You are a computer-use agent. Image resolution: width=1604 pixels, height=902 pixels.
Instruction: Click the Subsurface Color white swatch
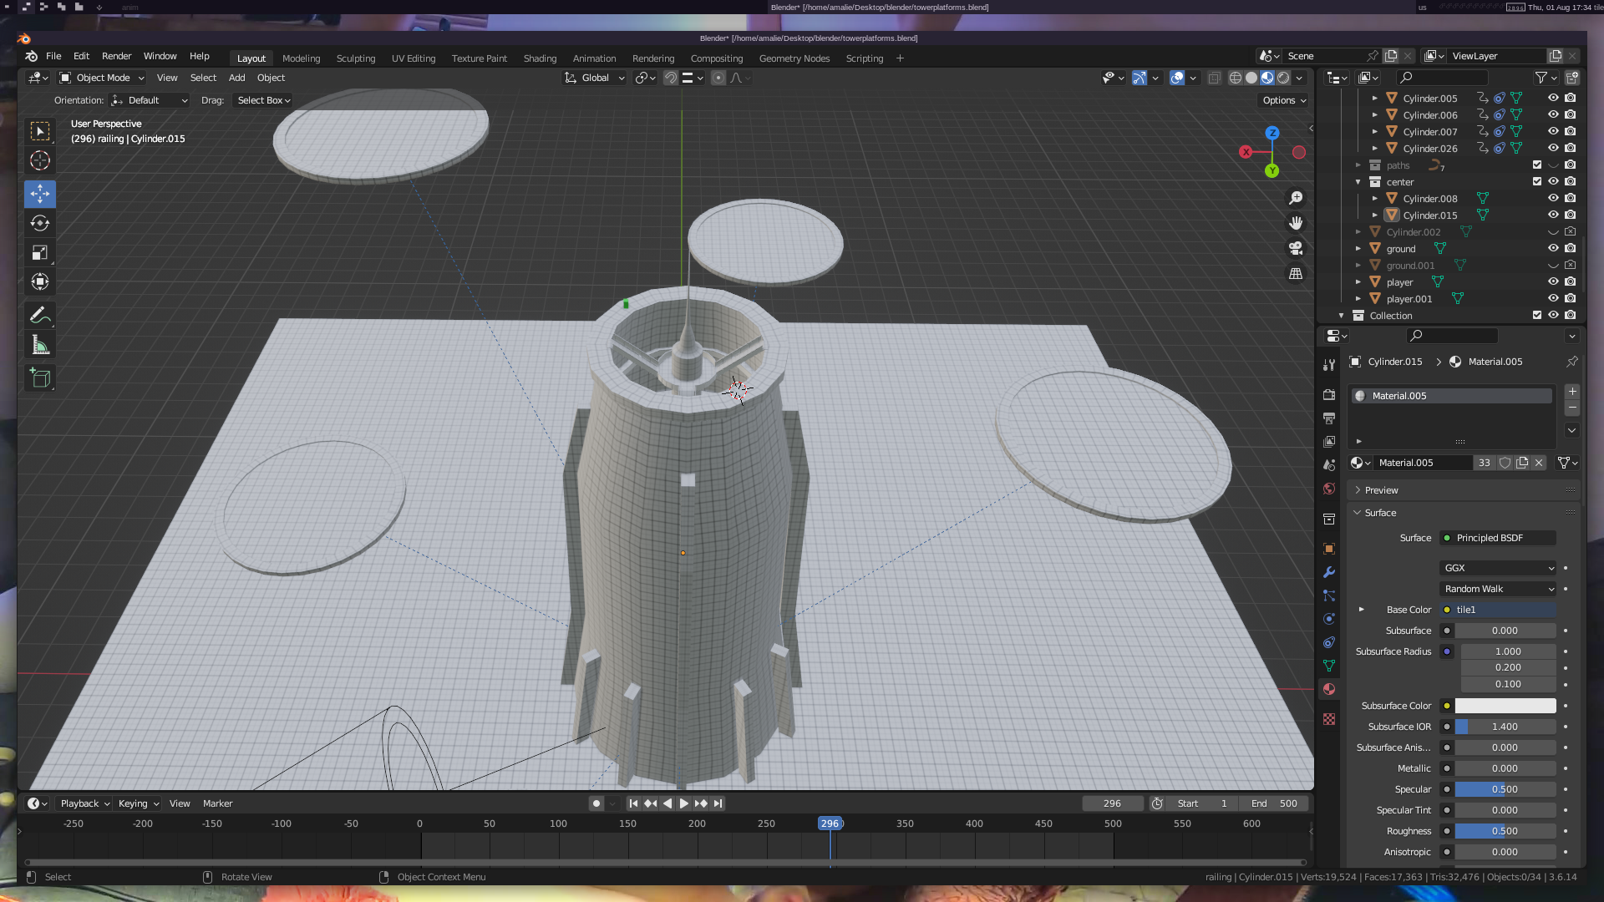click(x=1505, y=706)
